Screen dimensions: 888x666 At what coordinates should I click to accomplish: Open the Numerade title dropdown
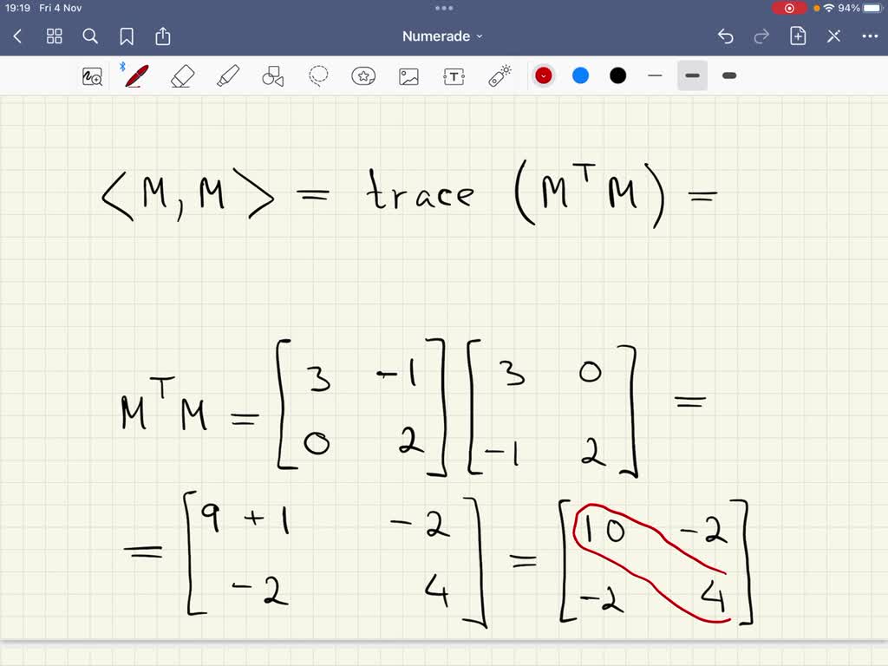tap(444, 36)
